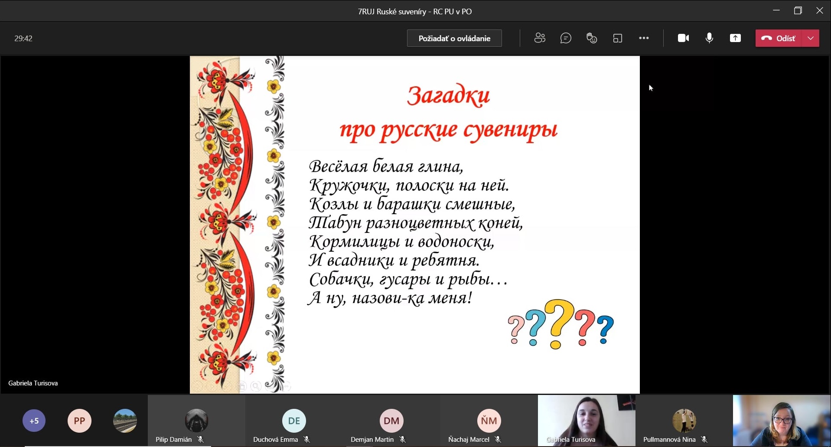Open the reactions and raise hand icon
The image size is (831, 447).
tap(592, 38)
